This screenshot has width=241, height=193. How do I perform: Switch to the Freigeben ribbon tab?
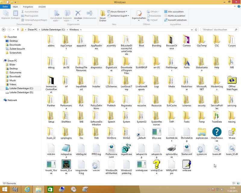pos(28,7)
